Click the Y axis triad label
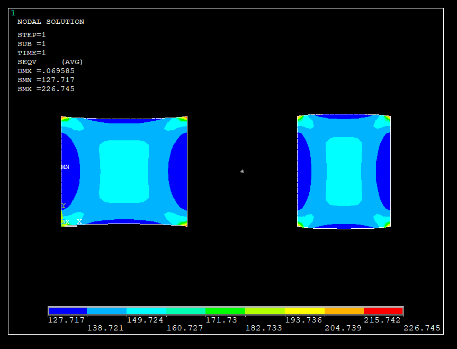Image resolution: width=457 pixels, height=349 pixels. click(x=64, y=205)
